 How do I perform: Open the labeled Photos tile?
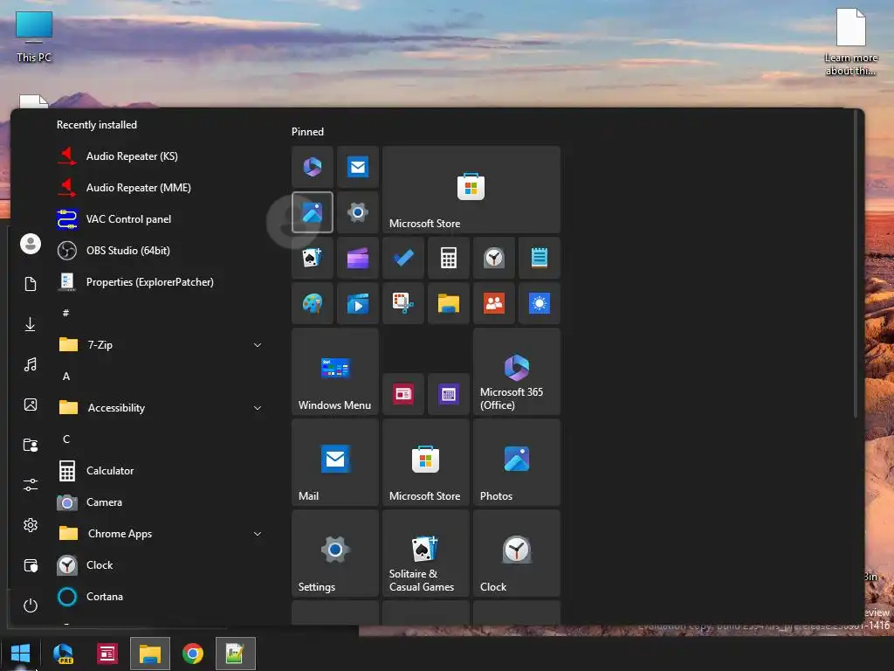[517, 462]
